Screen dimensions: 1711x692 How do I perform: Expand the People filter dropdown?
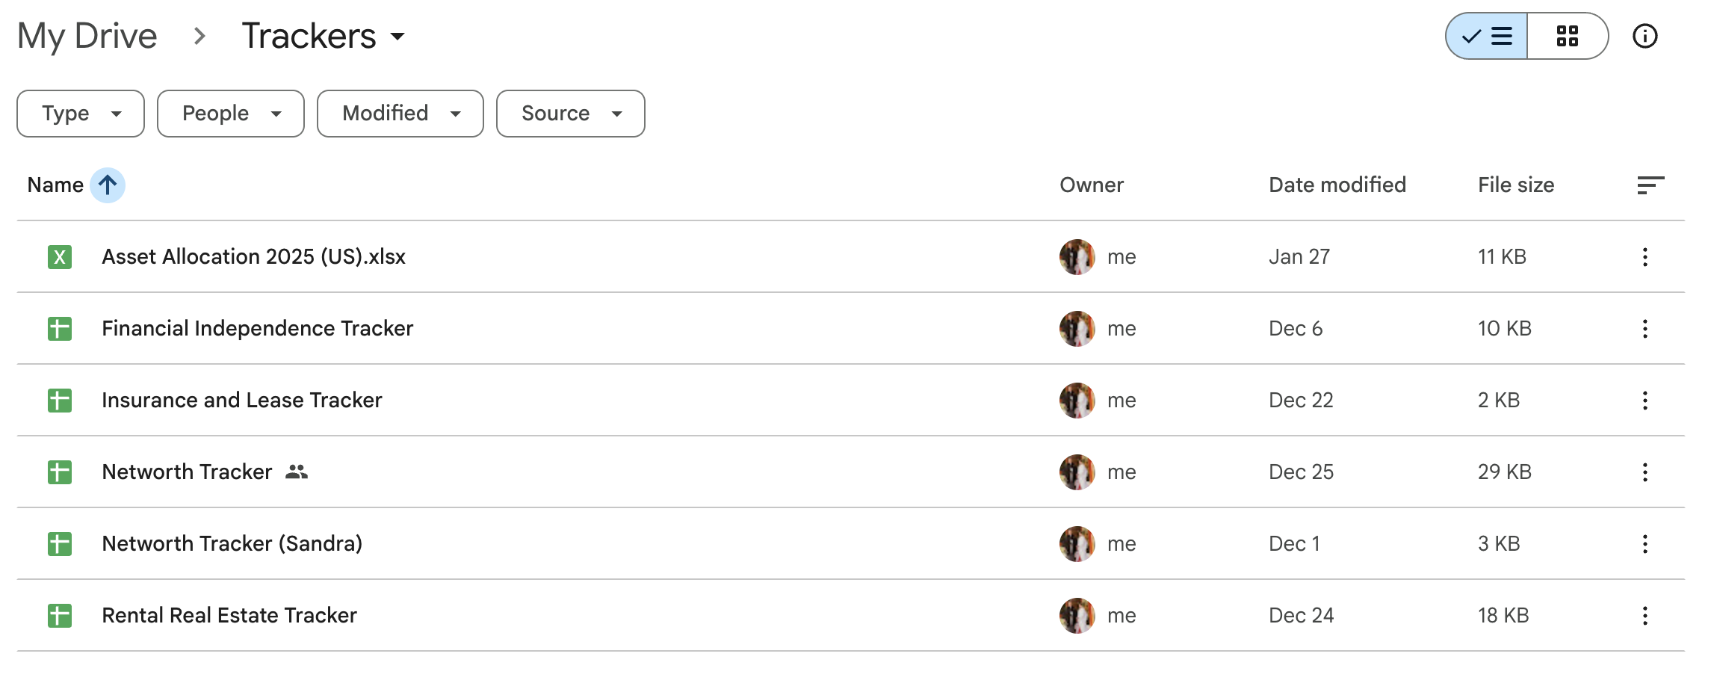point(230,114)
